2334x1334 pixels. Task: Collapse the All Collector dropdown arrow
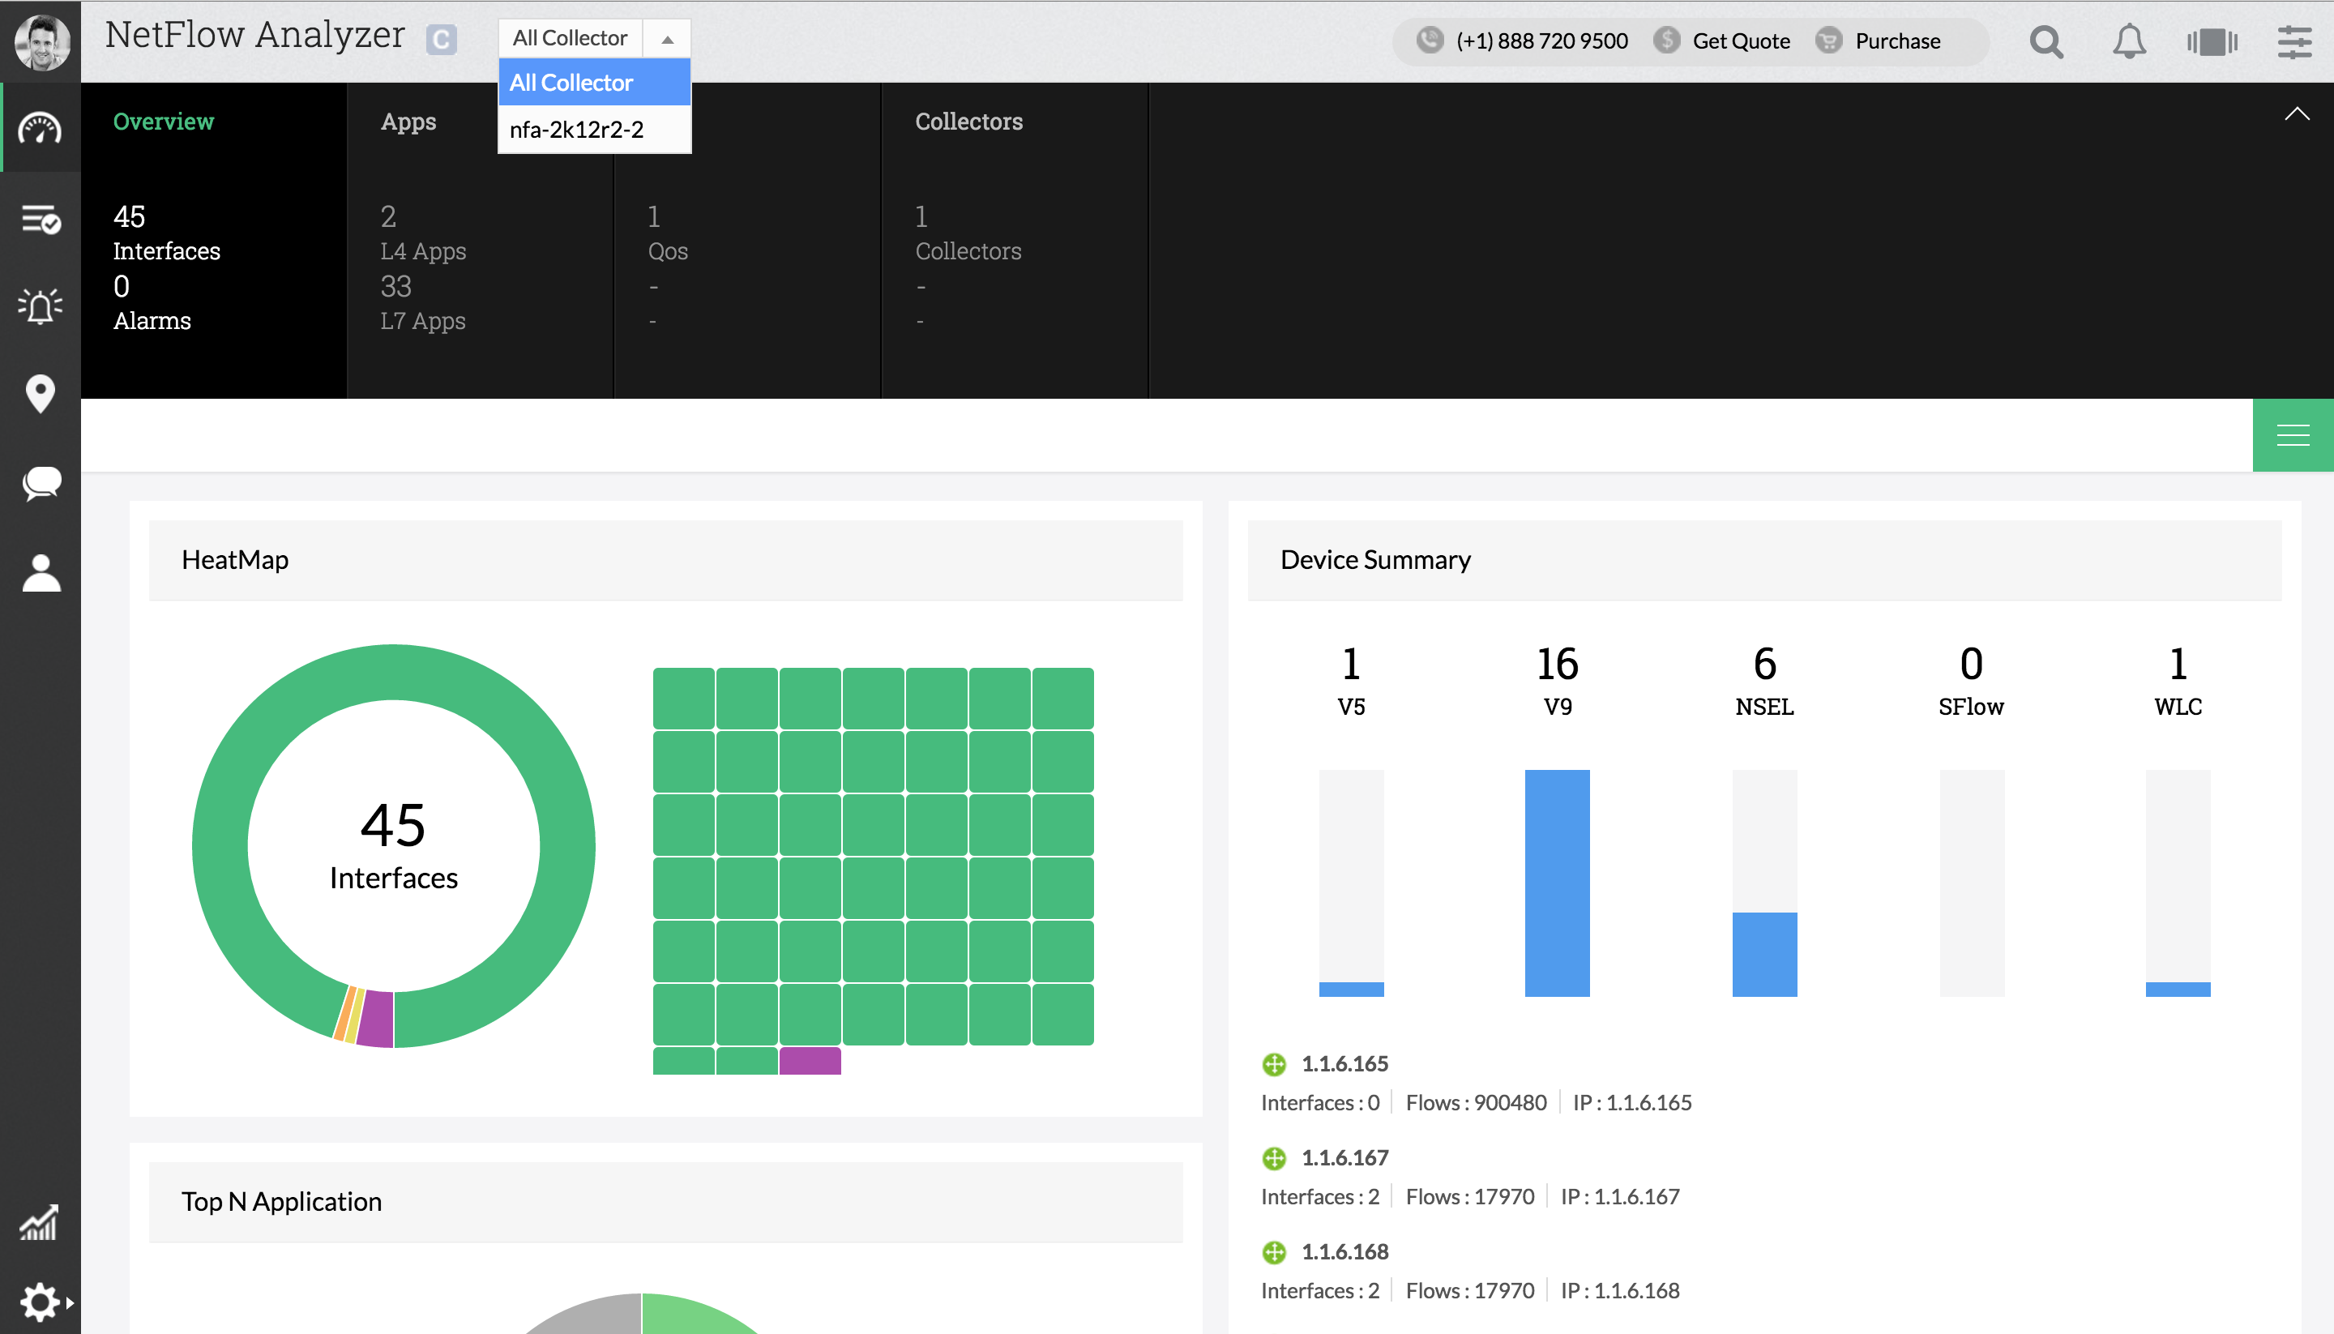(668, 38)
